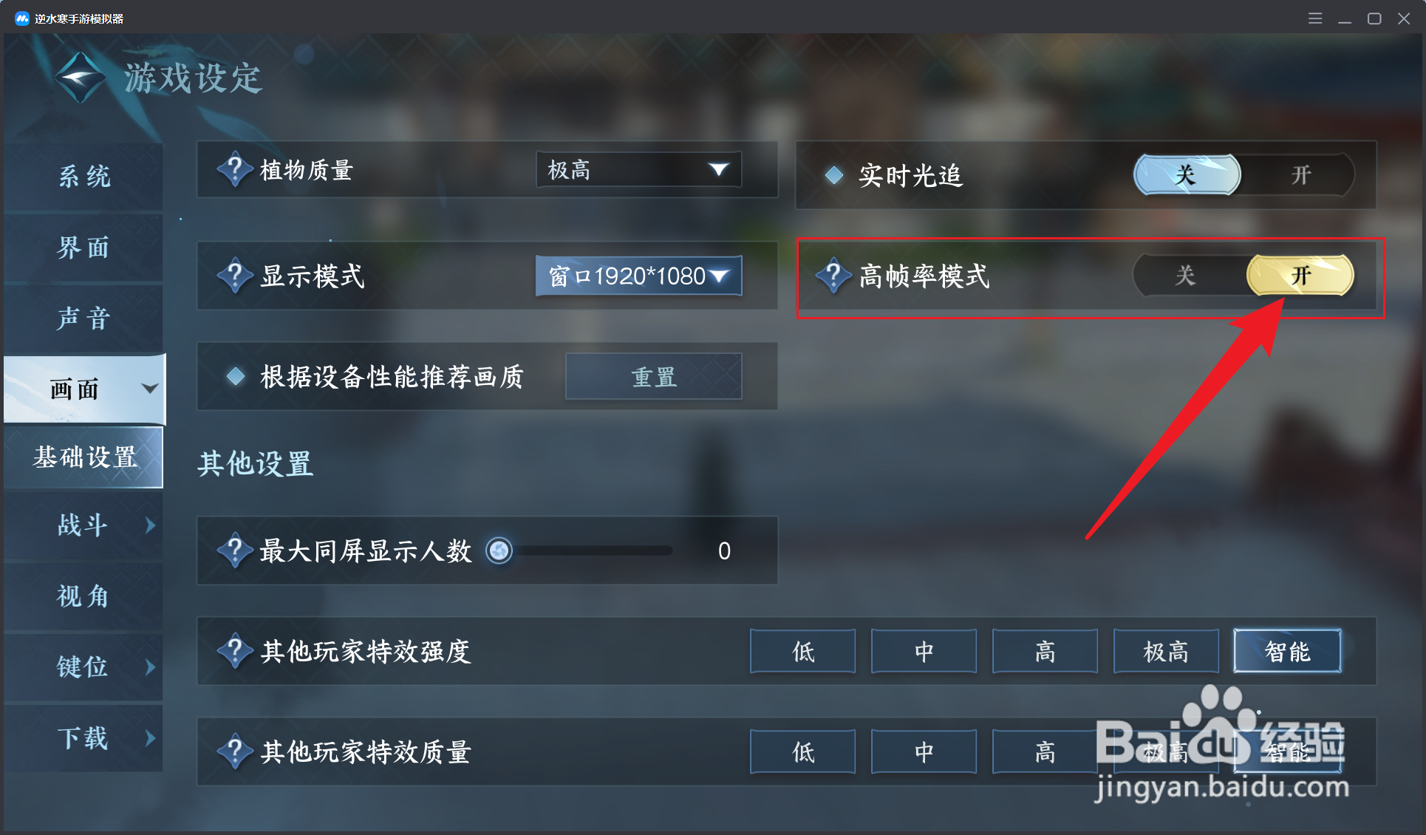Open the 植物质量 quality dropdown

coord(639,170)
